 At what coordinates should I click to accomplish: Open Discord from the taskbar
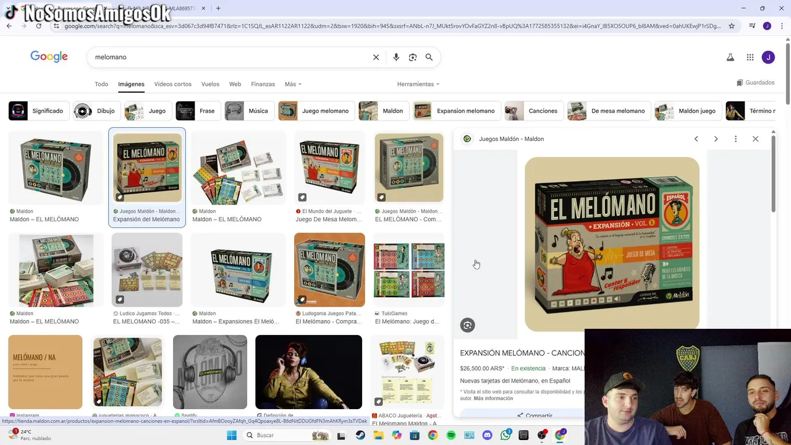[x=487, y=435]
